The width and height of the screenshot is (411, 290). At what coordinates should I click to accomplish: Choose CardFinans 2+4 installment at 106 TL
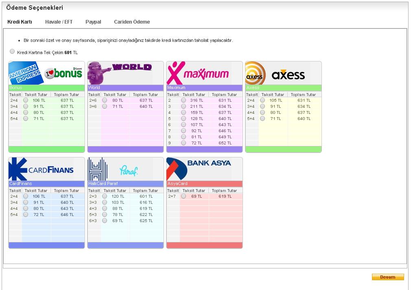pos(26,196)
